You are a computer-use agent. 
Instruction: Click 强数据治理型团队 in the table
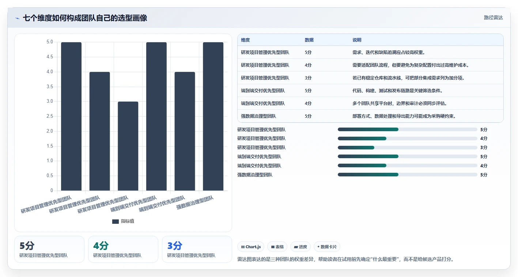click(x=258, y=116)
